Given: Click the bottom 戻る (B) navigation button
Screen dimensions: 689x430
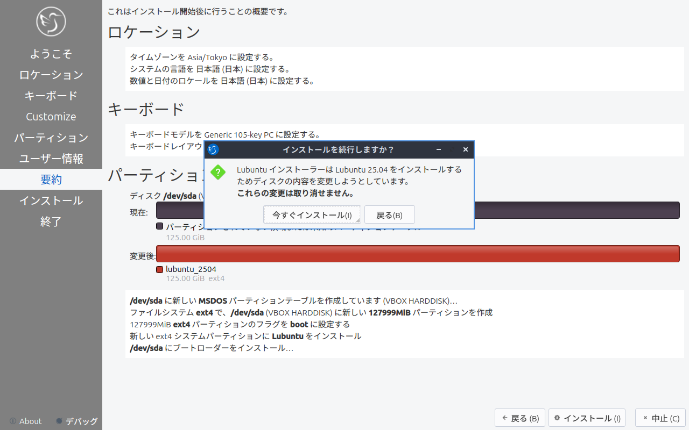Looking at the screenshot, I should pyautogui.click(x=520, y=418).
